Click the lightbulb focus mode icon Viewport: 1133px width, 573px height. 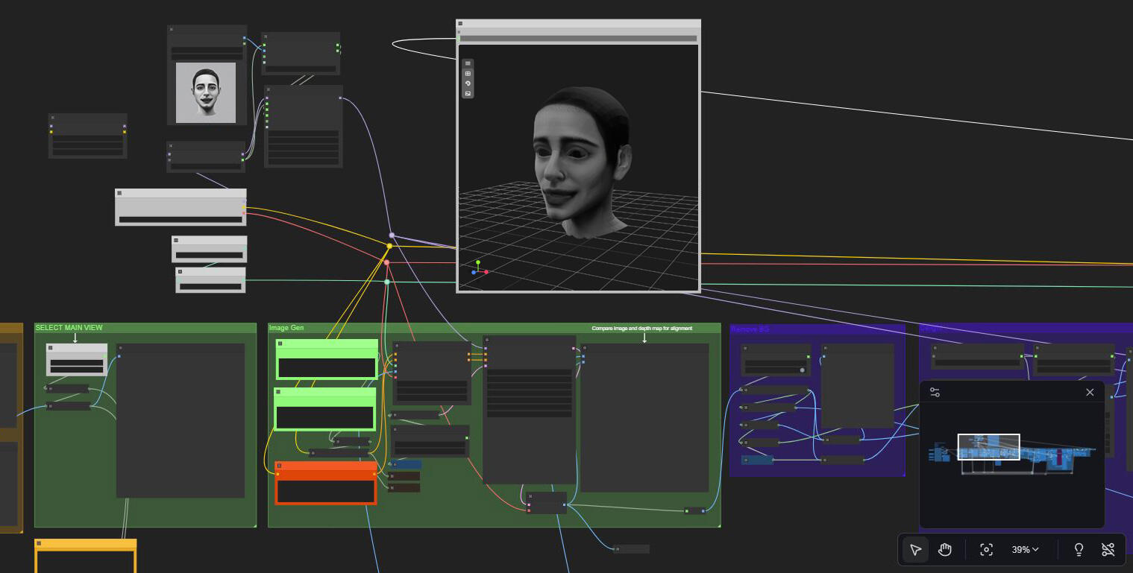point(1079,550)
